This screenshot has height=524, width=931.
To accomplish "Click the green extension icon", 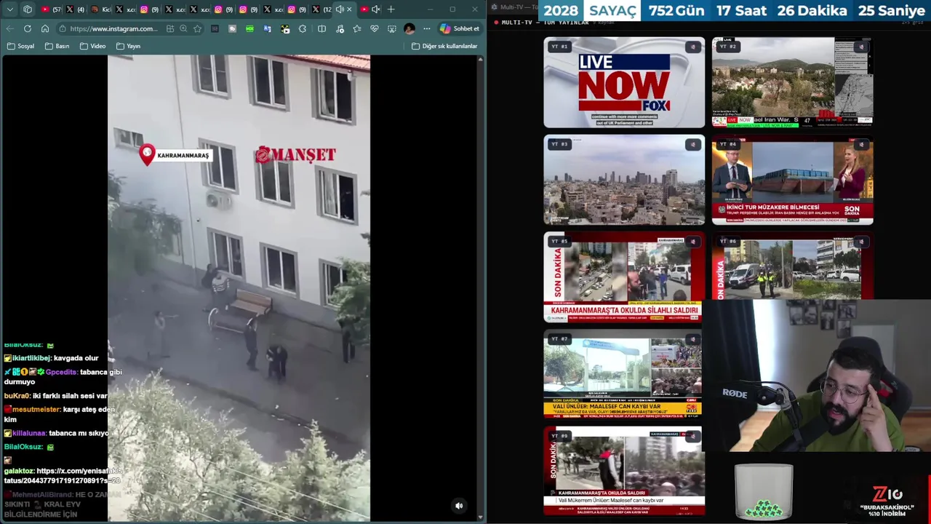I will click(249, 28).
